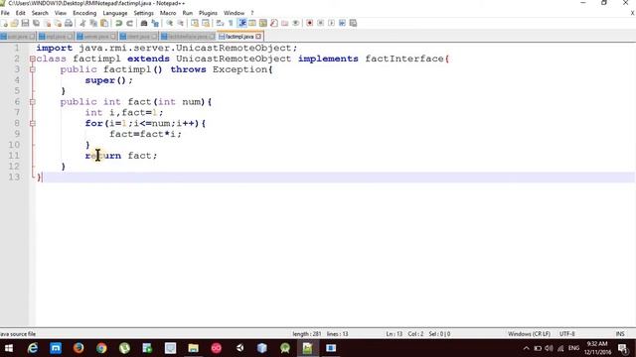Click 'UTF-8' encoding in status bar
The height and width of the screenshot is (357, 636).
pyautogui.click(x=567, y=334)
